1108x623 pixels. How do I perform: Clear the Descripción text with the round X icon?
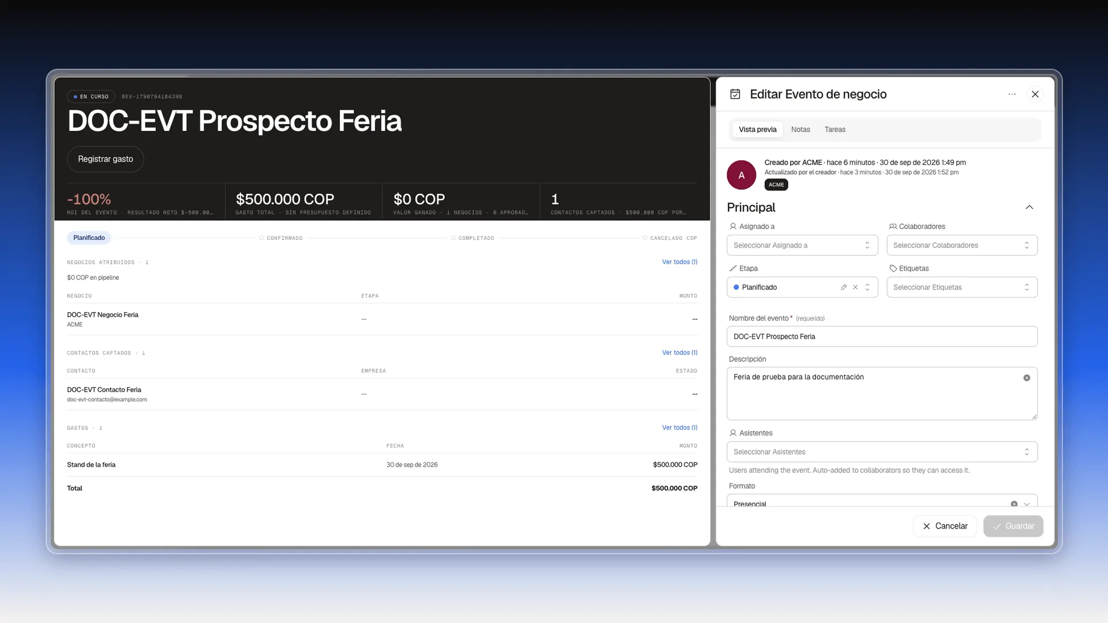[1027, 378]
